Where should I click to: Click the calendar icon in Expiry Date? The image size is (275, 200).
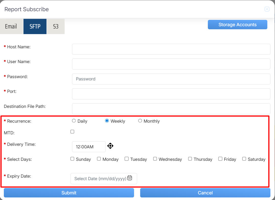pyautogui.click(x=130, y=178)
